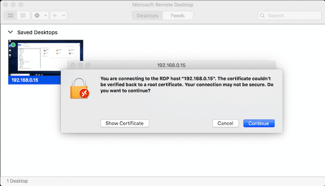
Task: Click the Microsoft Remote Desktop title
Action: coord(162,4)
